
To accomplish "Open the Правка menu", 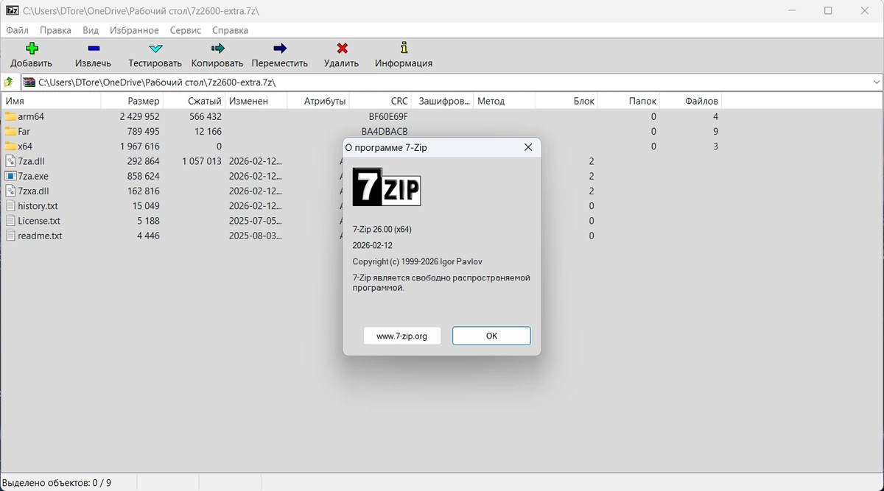I will point(55,30).
